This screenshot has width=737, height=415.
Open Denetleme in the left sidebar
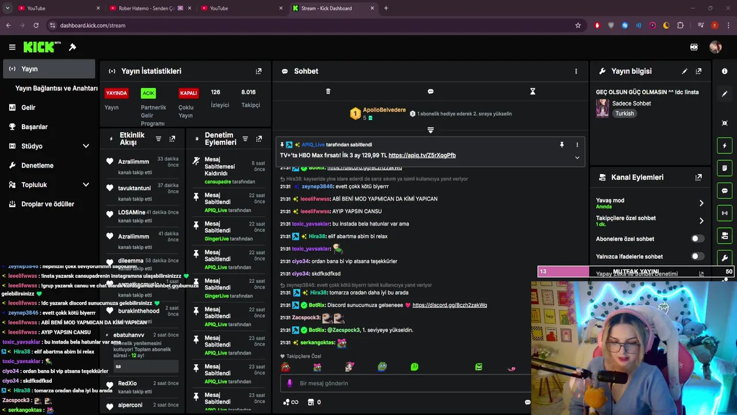(37, 165)
